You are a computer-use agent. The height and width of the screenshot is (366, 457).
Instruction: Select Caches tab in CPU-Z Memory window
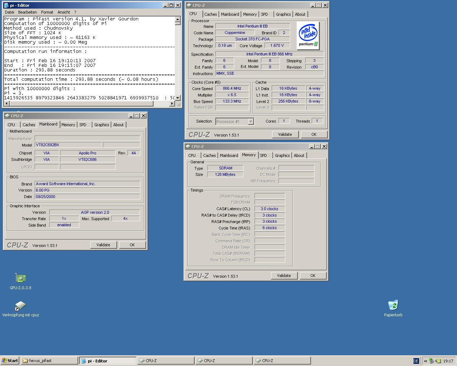pos(210,155)
